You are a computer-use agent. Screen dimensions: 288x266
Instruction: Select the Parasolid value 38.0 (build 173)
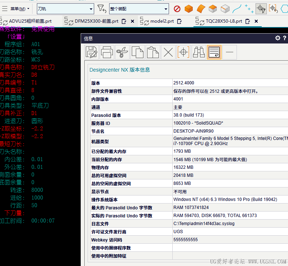189,115
